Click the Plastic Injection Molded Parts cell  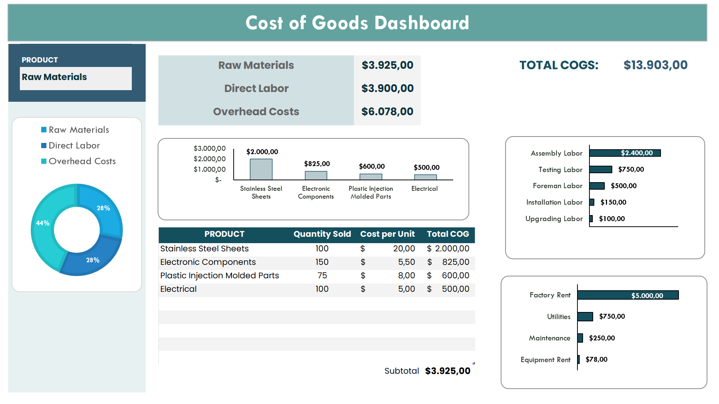tap(219, 275)
